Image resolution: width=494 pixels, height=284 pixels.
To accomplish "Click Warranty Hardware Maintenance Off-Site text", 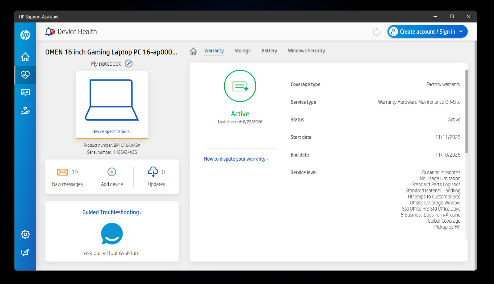I will [419, 102].
